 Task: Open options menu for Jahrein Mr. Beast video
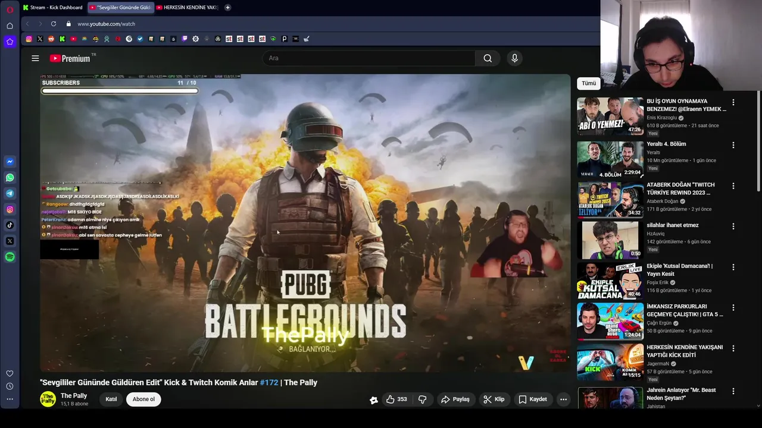[x=733, y=391]
